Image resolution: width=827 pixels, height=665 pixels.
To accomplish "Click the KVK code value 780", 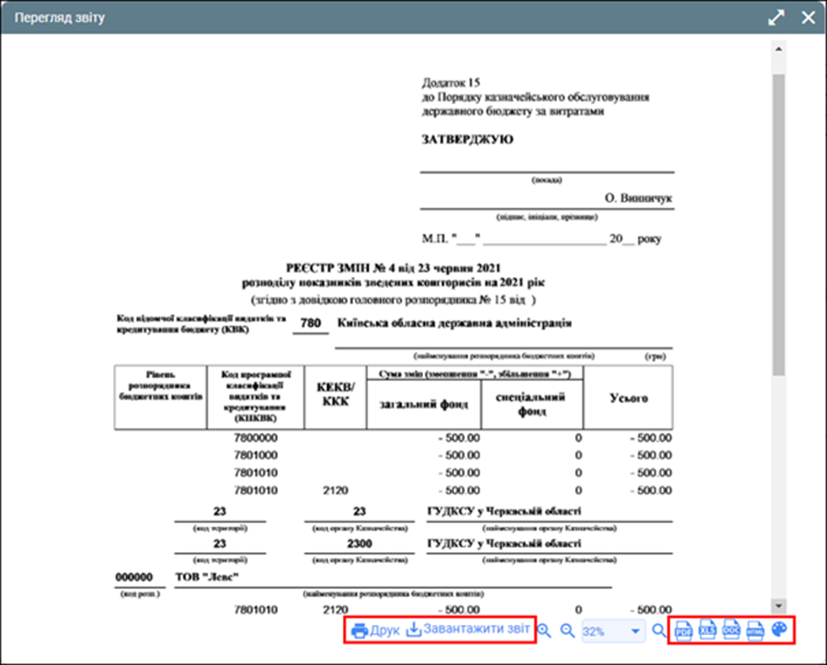I will click(310, 324).
